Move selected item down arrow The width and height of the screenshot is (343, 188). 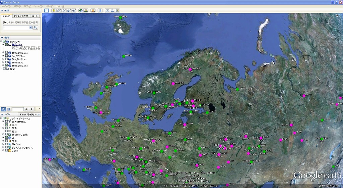coord(32,109)
